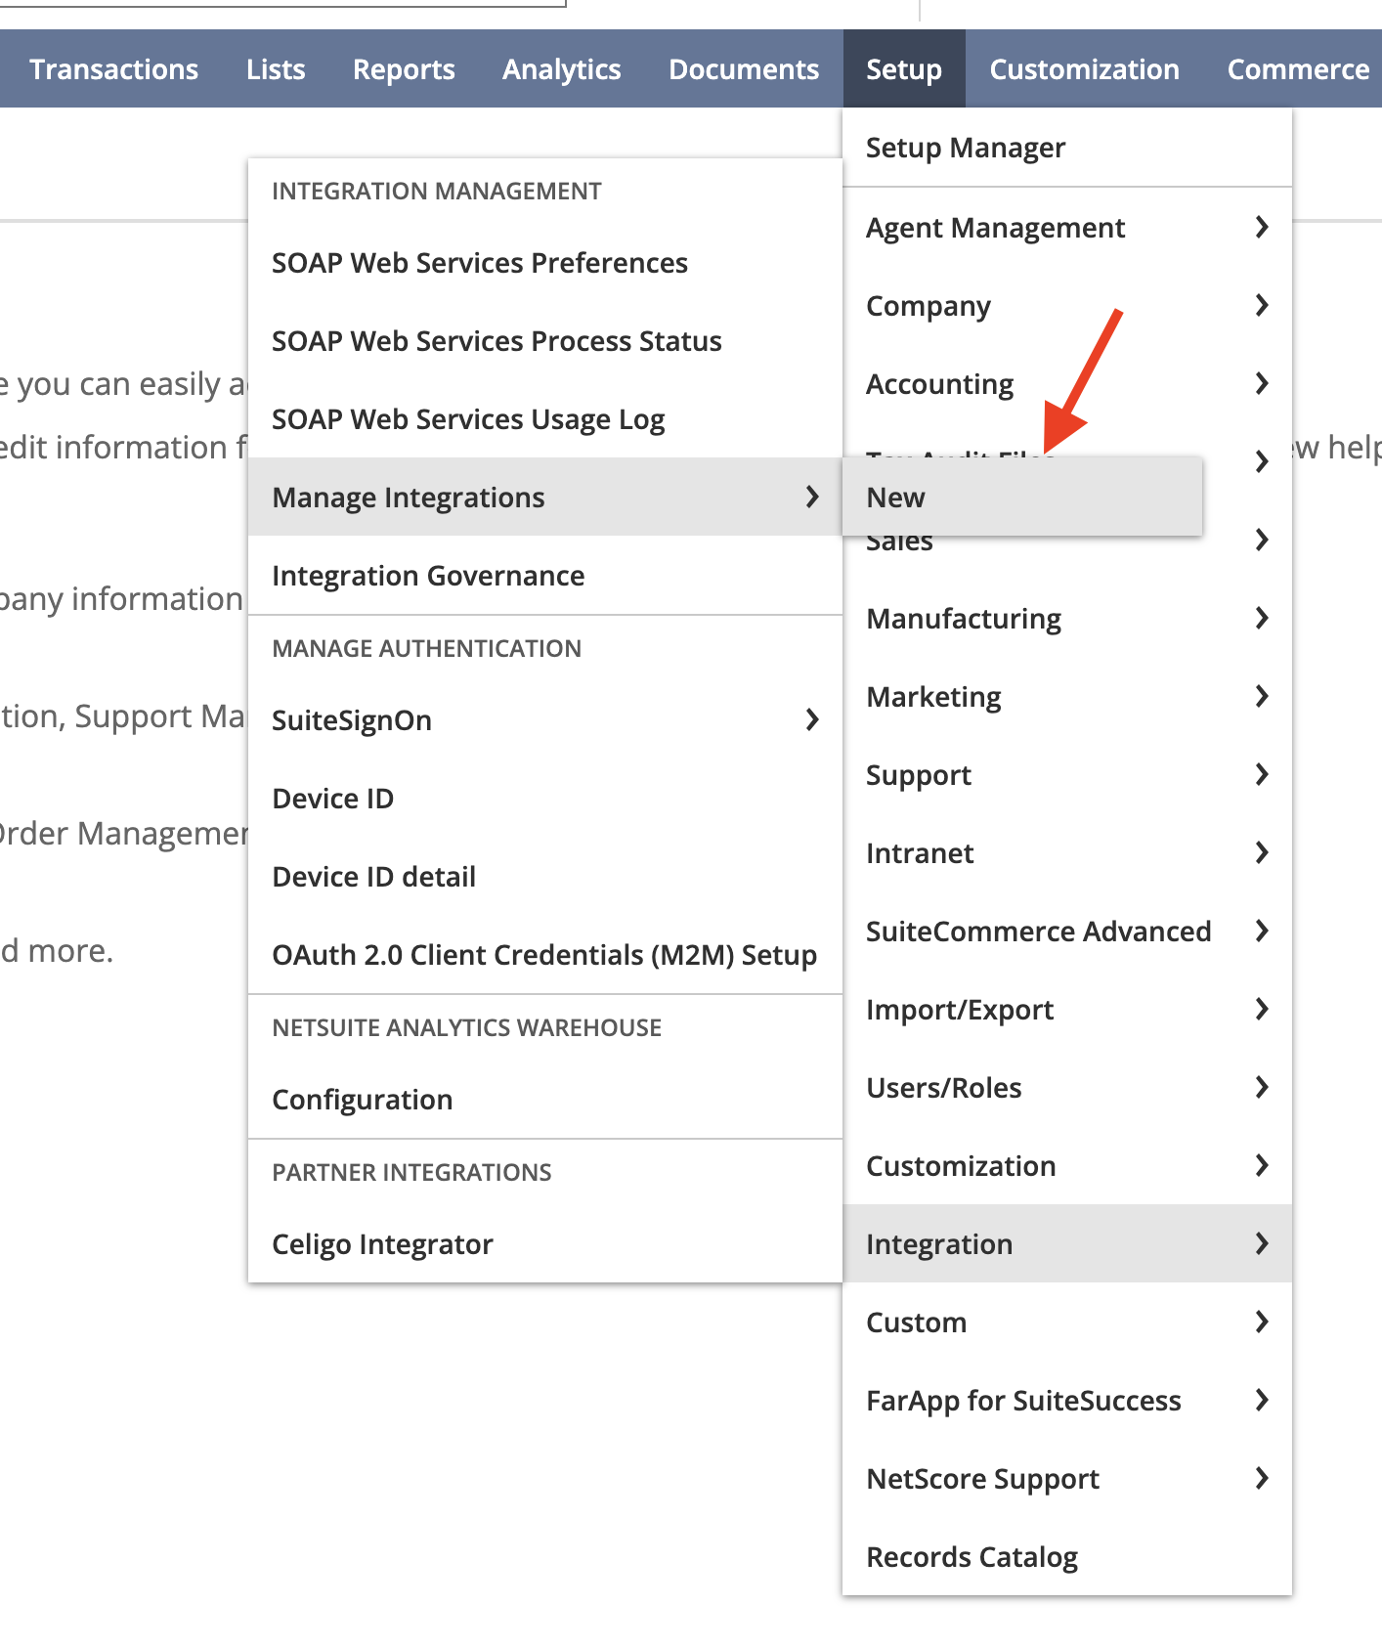Select Customization in the Setup dropdown list
The width and height of the screenshot is (1382, 1648).
1067,1166
